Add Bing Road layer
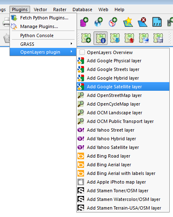 (123, 156)
